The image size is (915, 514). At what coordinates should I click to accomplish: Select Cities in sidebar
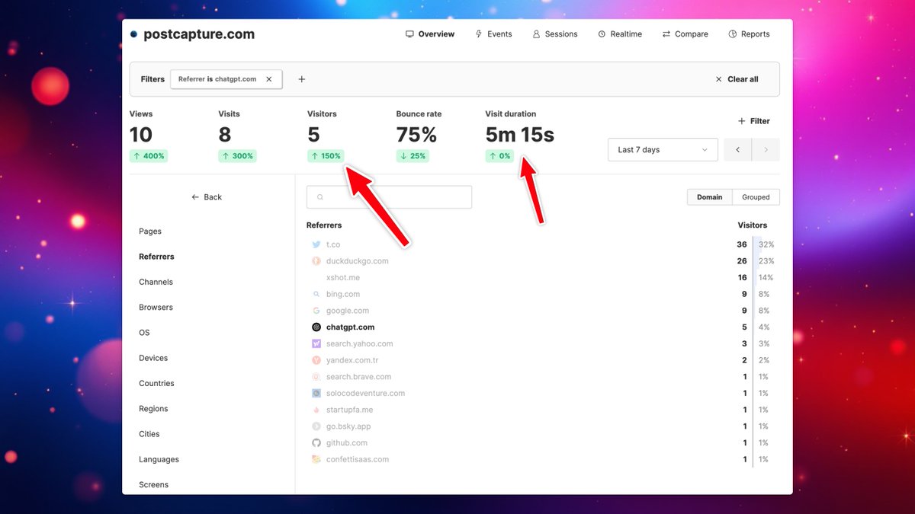point(149,434)
